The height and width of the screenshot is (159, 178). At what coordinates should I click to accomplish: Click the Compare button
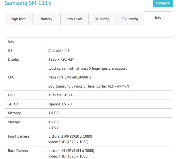[x=163, y=3]
